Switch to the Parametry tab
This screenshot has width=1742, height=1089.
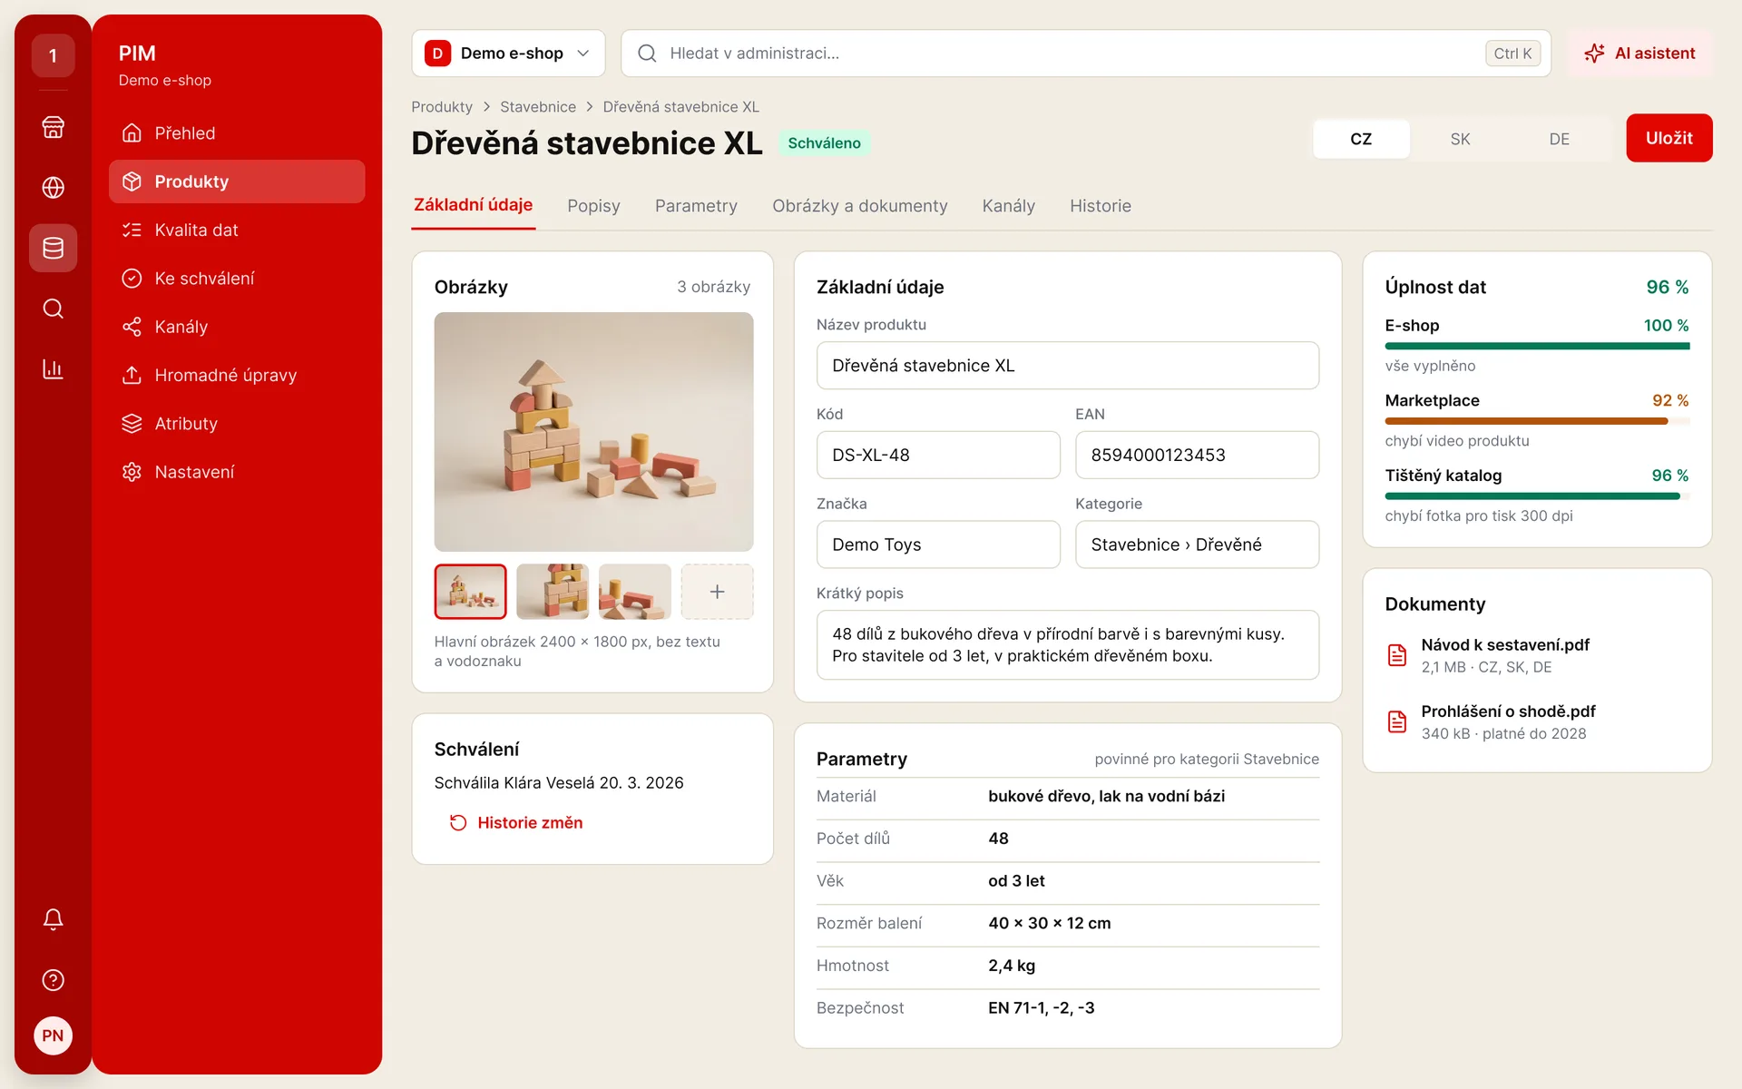point(696,206)
